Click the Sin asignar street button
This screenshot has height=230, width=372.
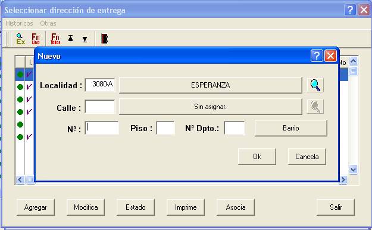211,107
